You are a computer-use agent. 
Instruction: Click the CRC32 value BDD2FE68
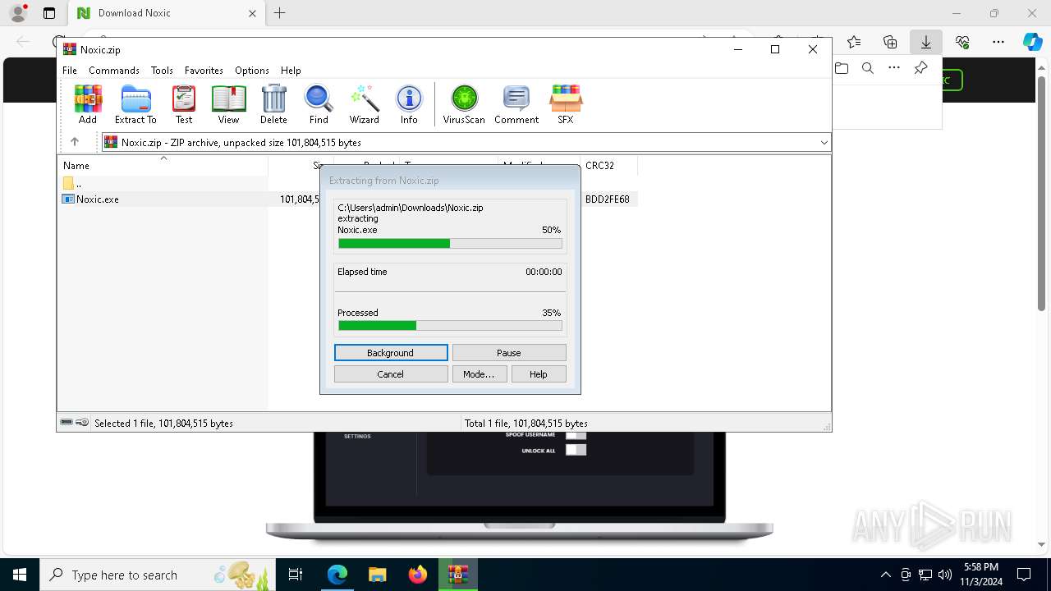[608, 199]
